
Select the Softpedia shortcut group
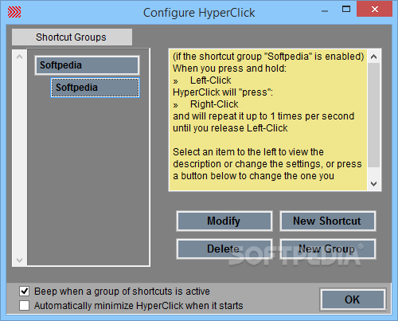pyautogui.click(x=87, y=65)
